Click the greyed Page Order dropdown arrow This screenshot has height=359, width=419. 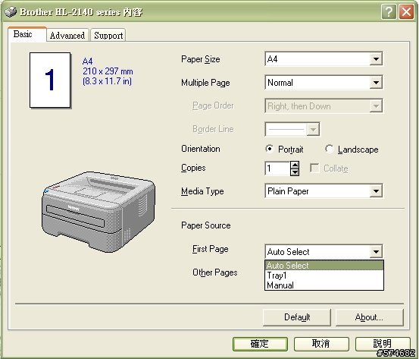(376, 106)
